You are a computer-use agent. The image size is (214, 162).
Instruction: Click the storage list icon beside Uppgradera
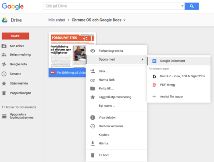click(4, 116)
